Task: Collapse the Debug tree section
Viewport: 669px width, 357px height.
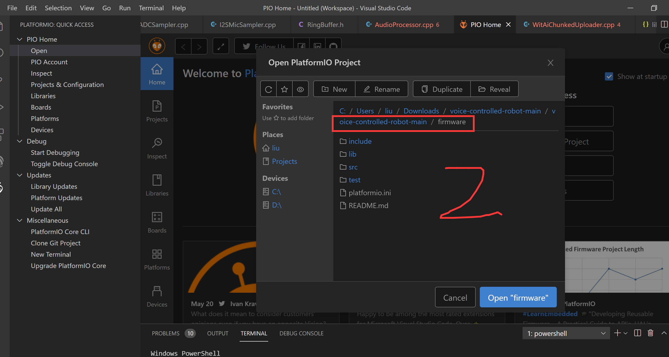Action: (x=20, y=141)
